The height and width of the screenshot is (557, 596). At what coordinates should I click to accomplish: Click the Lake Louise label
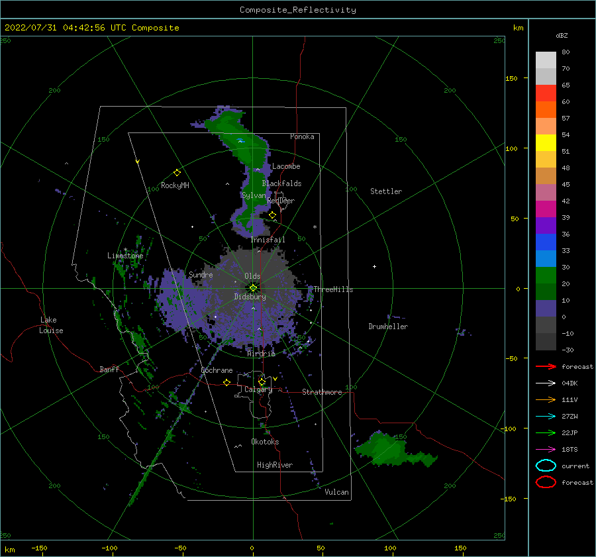[x=51, y=325]
